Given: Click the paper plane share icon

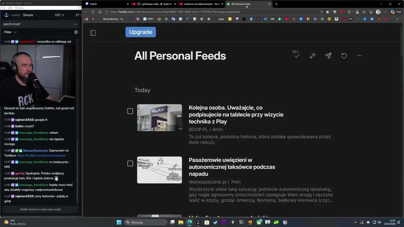Looking at the screenshot, I should [328, 55].
